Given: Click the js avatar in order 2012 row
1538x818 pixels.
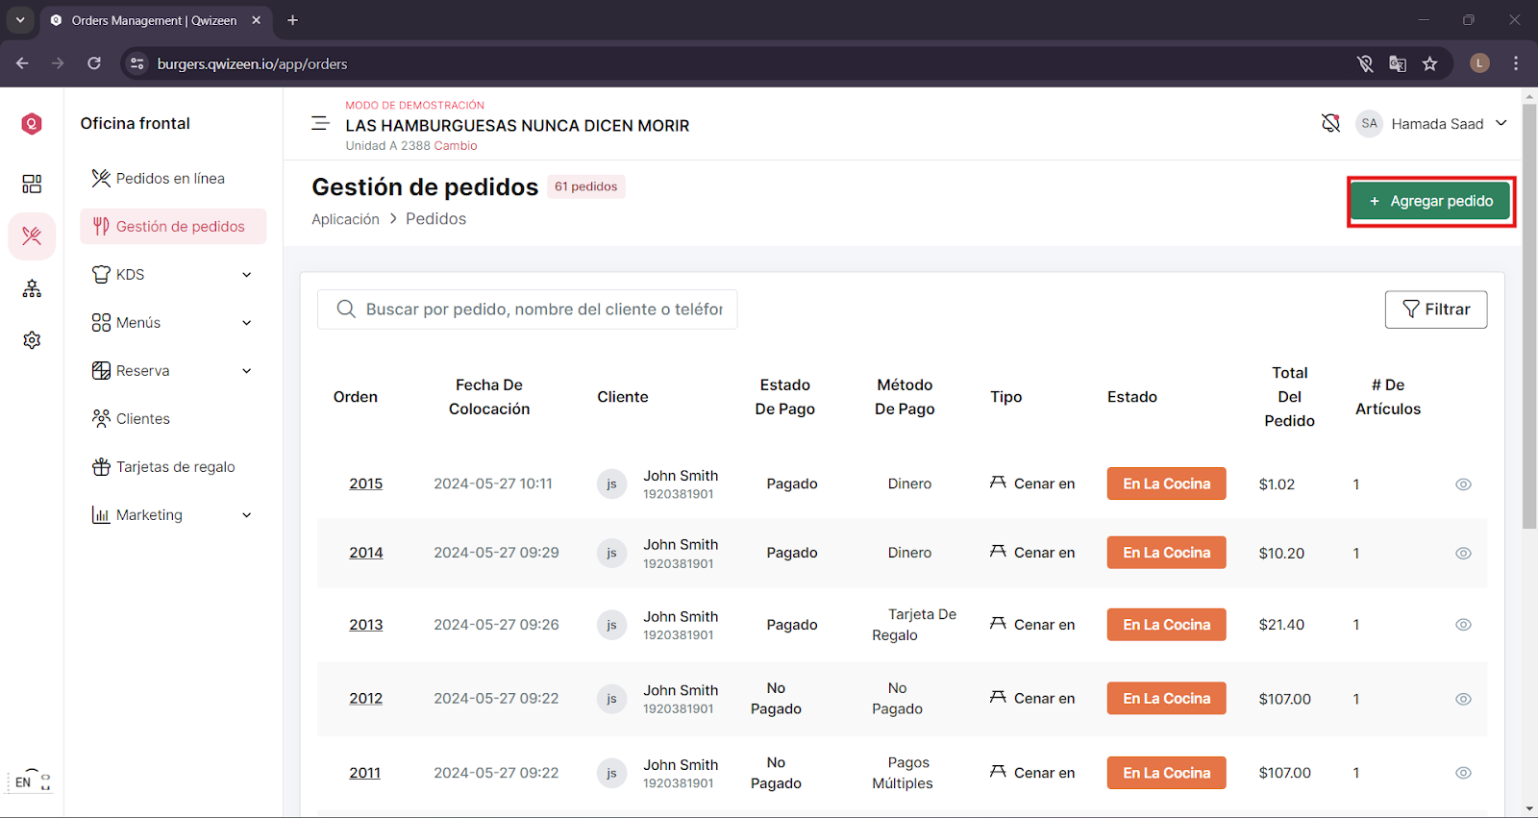Looking at the screenshot, I should (611, 699).
